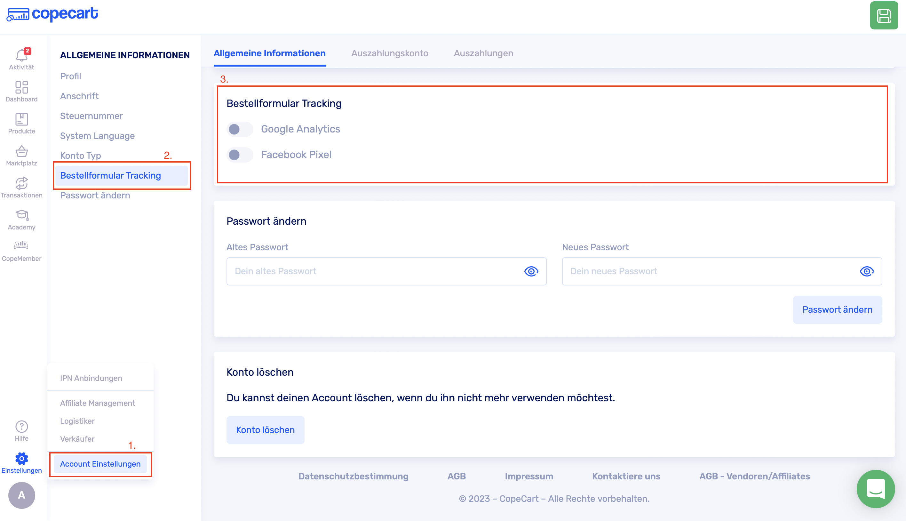Image resolution: width=906 pixels, height=521 pixels.
Task: Open Transaktionen in the sidebar
Action: [x=21, y=184]
